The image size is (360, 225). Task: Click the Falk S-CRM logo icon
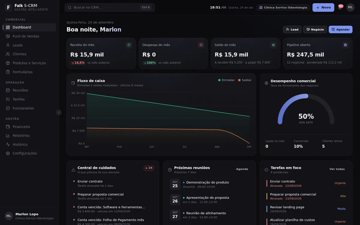8,7
